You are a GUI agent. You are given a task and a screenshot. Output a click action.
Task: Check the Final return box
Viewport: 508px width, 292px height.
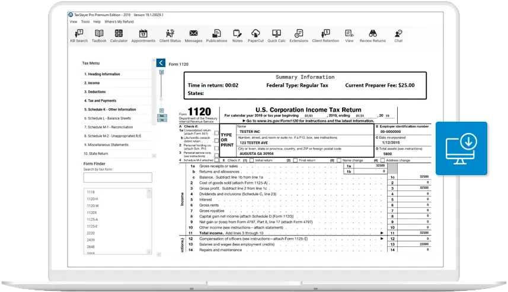pyautogui.click(x=295, y=160)
